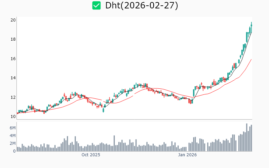Click the isolated tall volume bar after Oct 2025

[114, 143]
